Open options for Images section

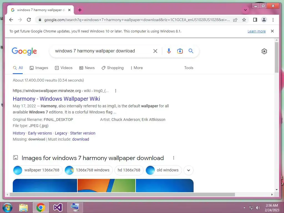coord(174,158)
